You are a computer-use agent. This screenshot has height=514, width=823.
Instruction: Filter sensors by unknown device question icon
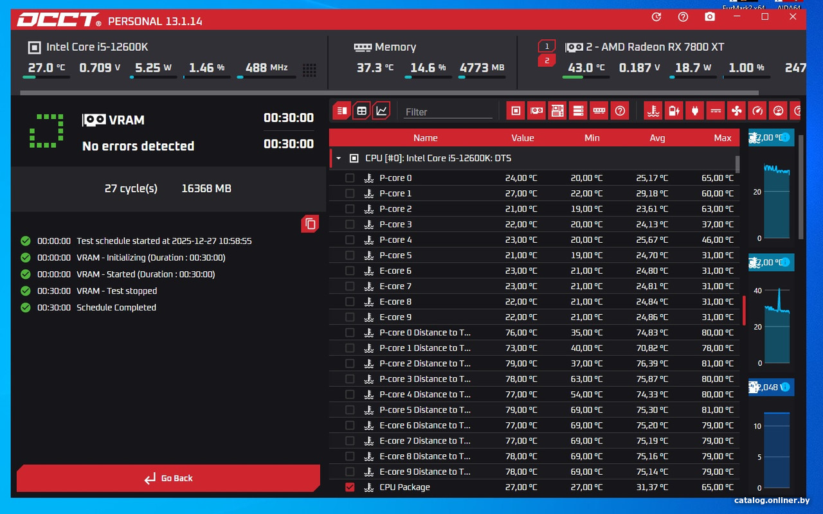point(620,111)
